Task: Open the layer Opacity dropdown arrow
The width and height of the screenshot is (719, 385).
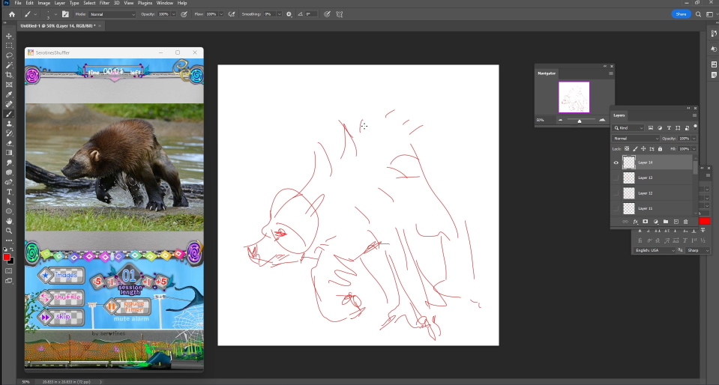Action: (694, 139)
